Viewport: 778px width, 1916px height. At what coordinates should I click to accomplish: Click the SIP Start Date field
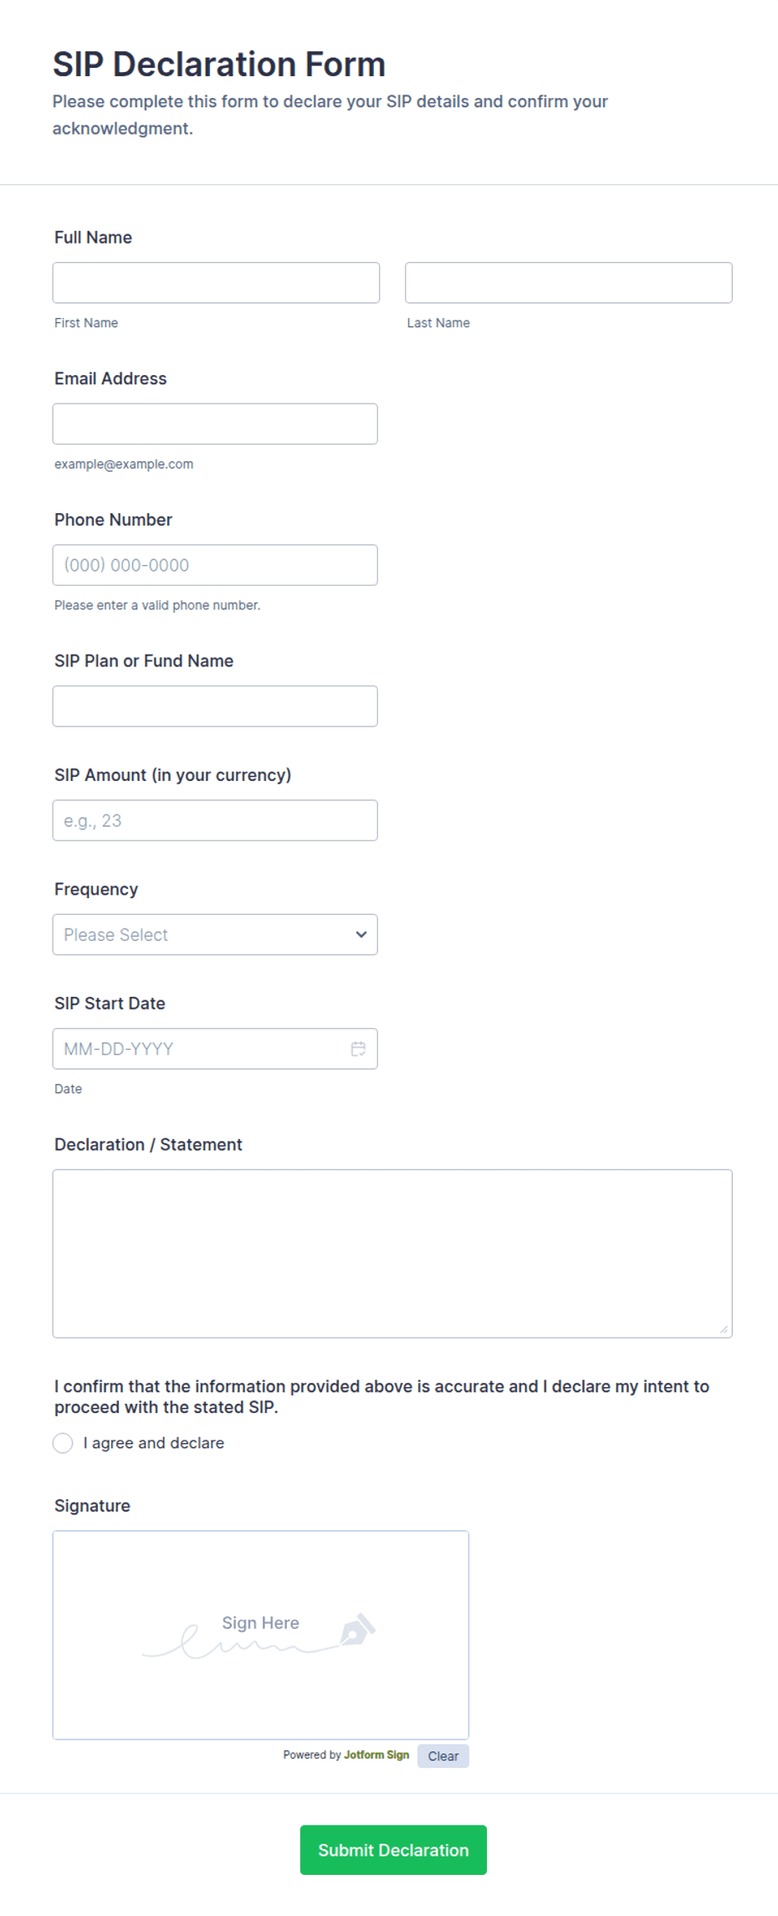tap(215, 1049)
